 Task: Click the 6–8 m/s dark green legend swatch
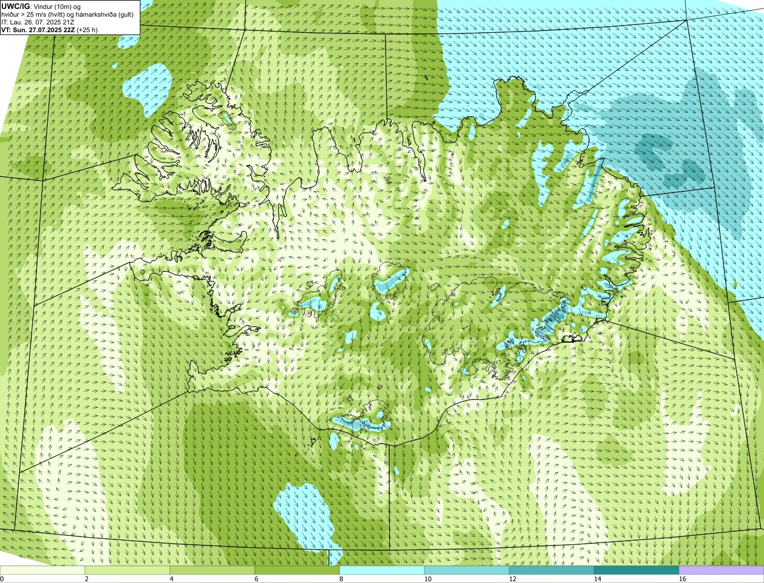tap(297, 570)
